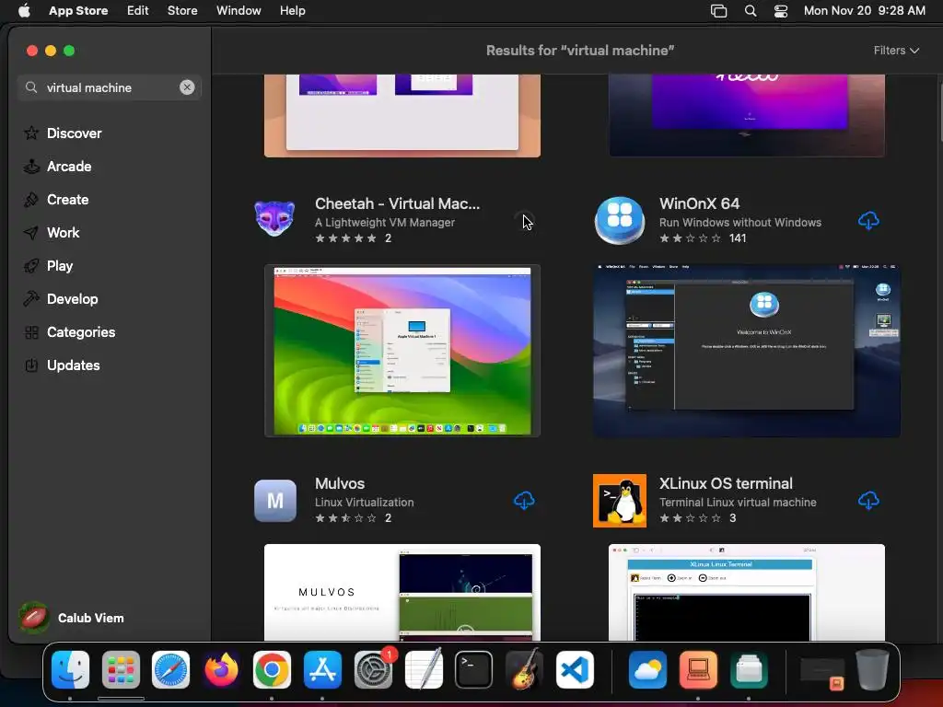Click App Store icon in Dock
943x707 pixels.
[322, 669]
